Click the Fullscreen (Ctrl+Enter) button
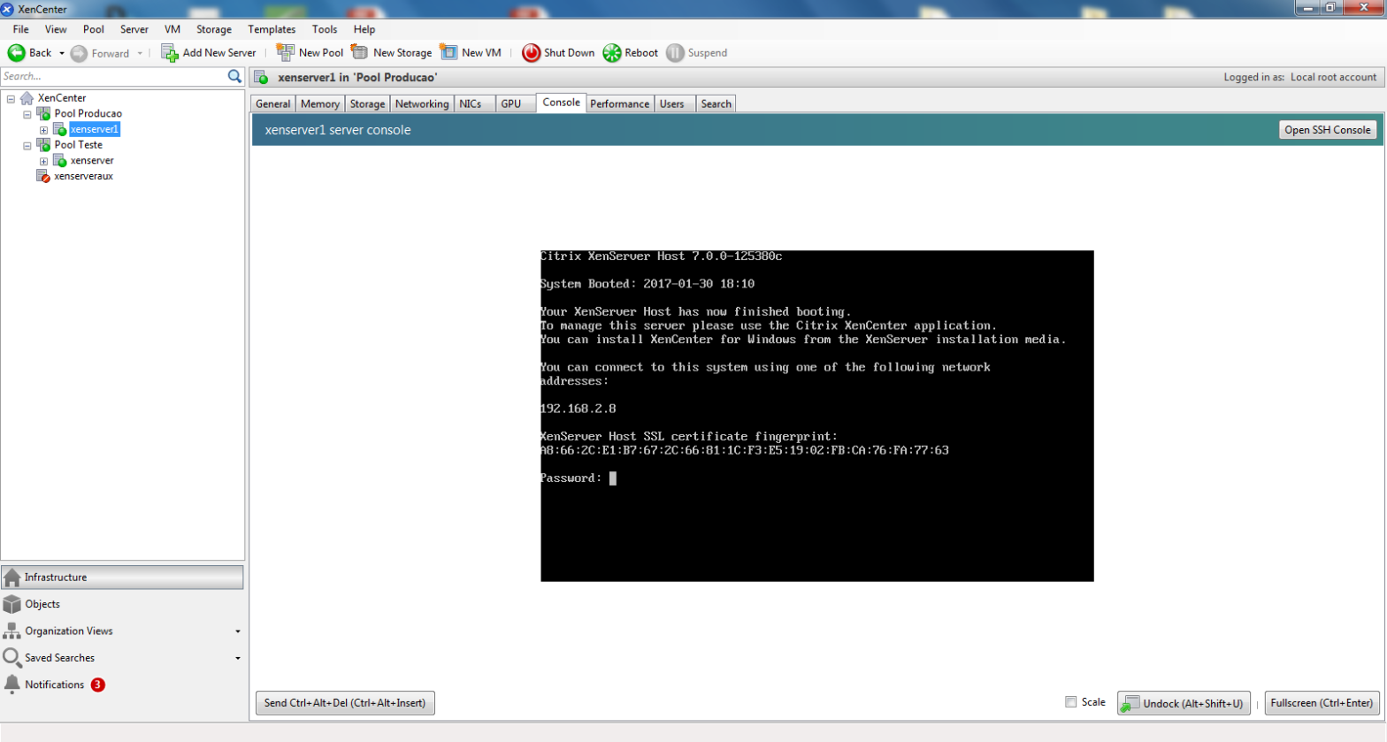 coord(1322,703)
